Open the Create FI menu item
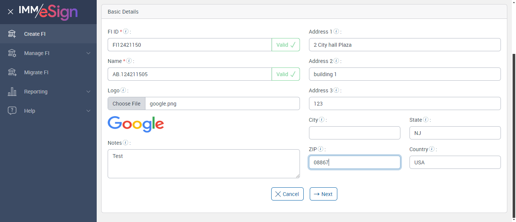Viewport: 516px width, 222px height. coord(35,34)
